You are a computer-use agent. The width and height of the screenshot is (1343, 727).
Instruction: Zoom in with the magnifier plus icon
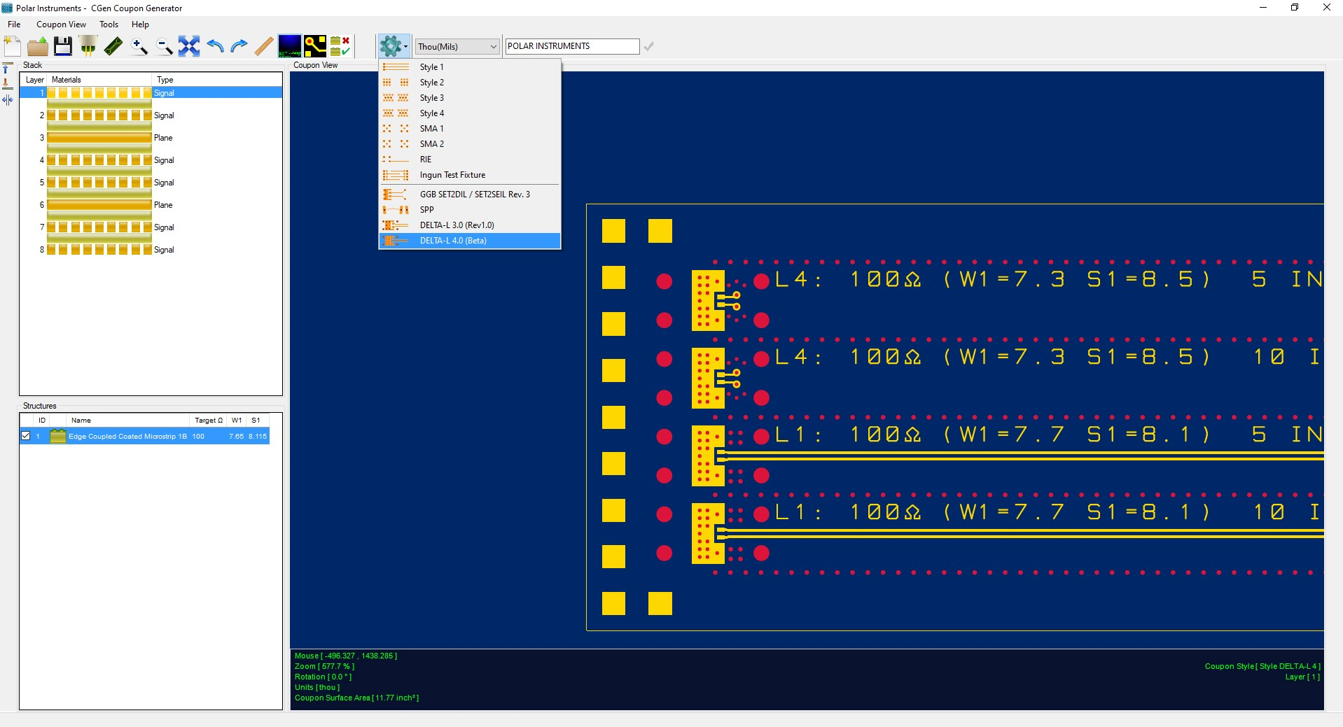click(139, 46)
